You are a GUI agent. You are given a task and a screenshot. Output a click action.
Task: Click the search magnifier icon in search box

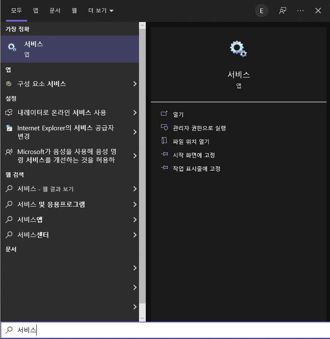click(x=9, y=330)
